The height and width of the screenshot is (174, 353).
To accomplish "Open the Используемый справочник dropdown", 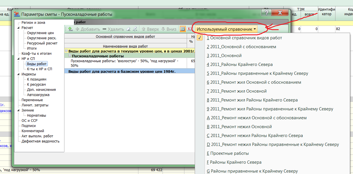I will 226,29.
